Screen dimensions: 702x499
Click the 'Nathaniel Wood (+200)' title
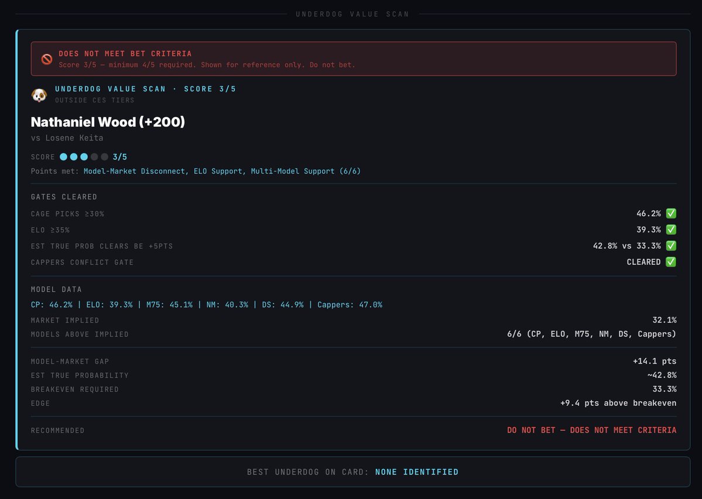108,122
